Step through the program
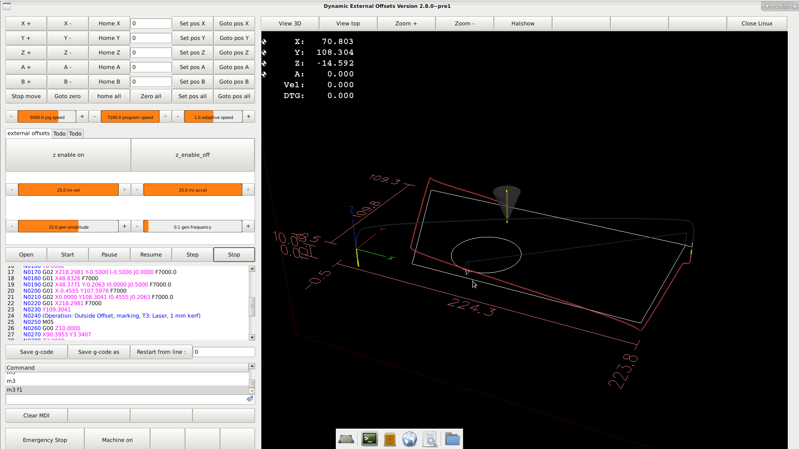The width and height of the screenshot is (799, 449). [x=193, y=254]
